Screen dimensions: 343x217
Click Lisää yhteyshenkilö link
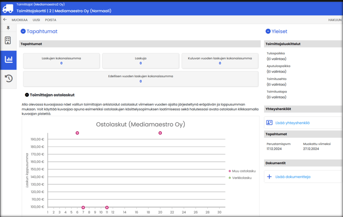(x=292, y=123)
